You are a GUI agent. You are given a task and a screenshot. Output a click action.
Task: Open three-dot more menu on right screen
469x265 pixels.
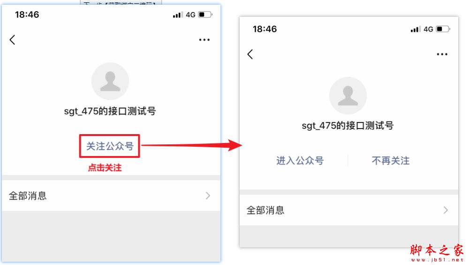[442, 54]
